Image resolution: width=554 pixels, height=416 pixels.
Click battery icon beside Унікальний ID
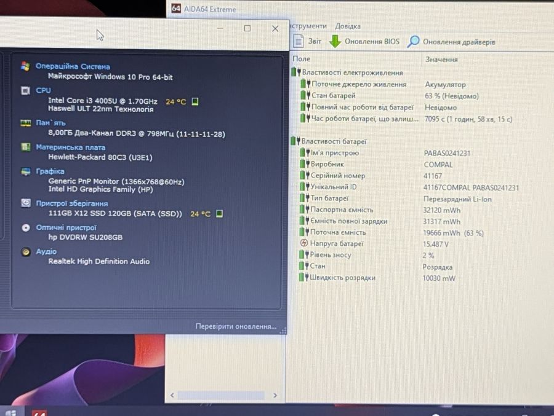[x=304, y=187]
